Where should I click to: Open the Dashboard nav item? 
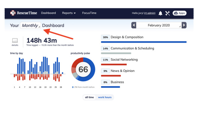point(49,13)
